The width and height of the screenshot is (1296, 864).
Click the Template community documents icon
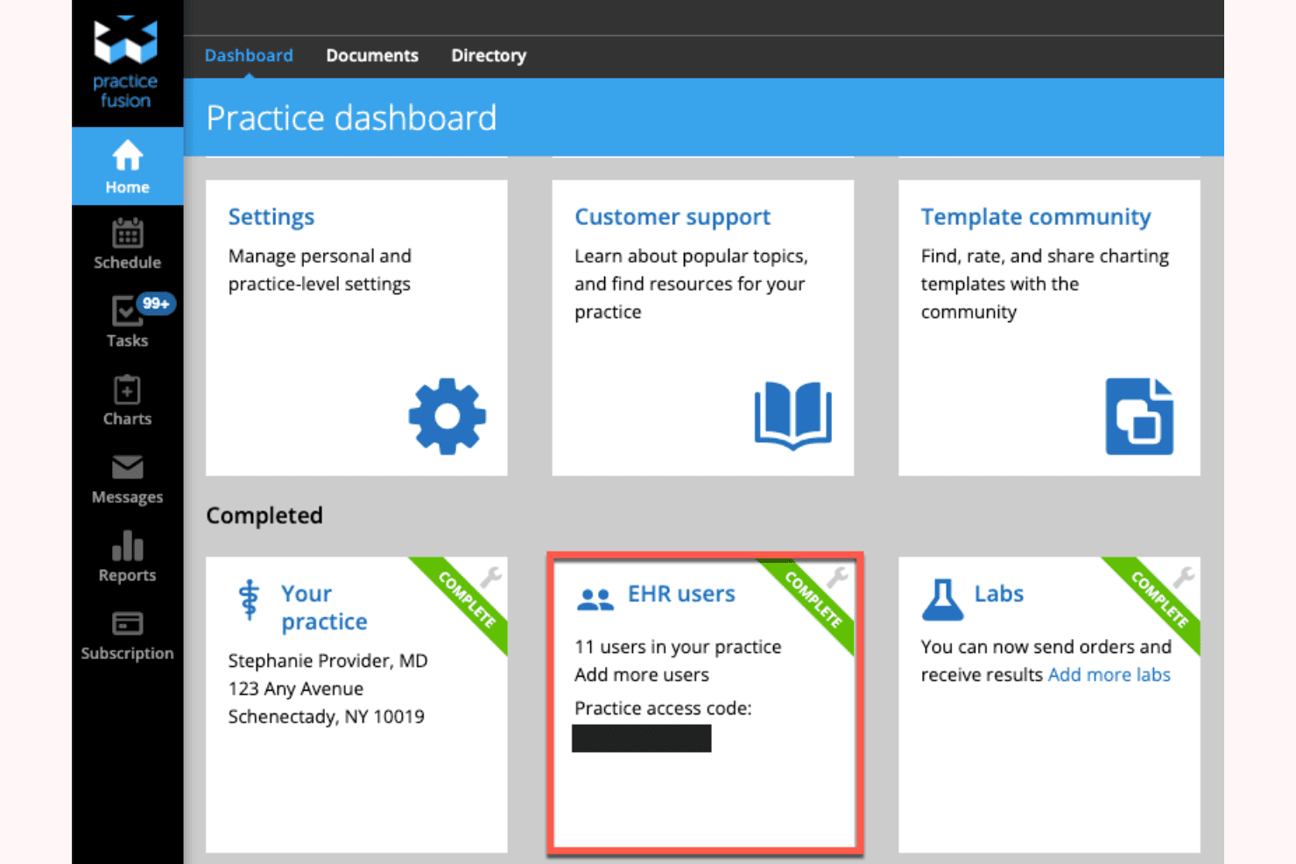click(x=1139, y=416)
